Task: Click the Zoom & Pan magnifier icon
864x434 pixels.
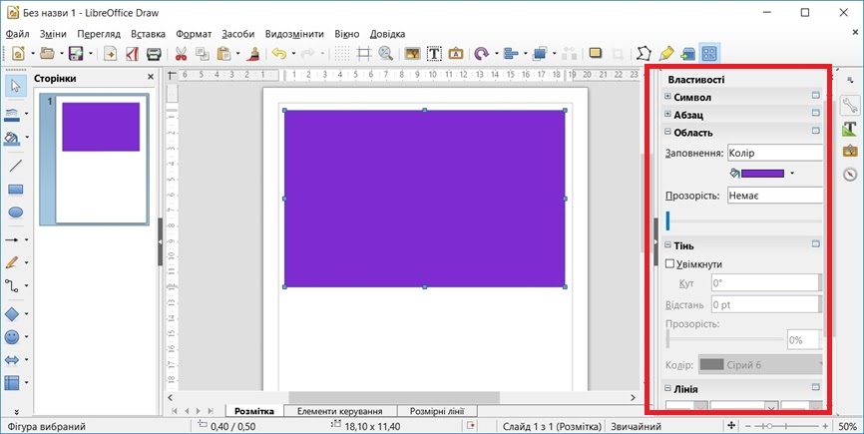Action: (385, 54)
